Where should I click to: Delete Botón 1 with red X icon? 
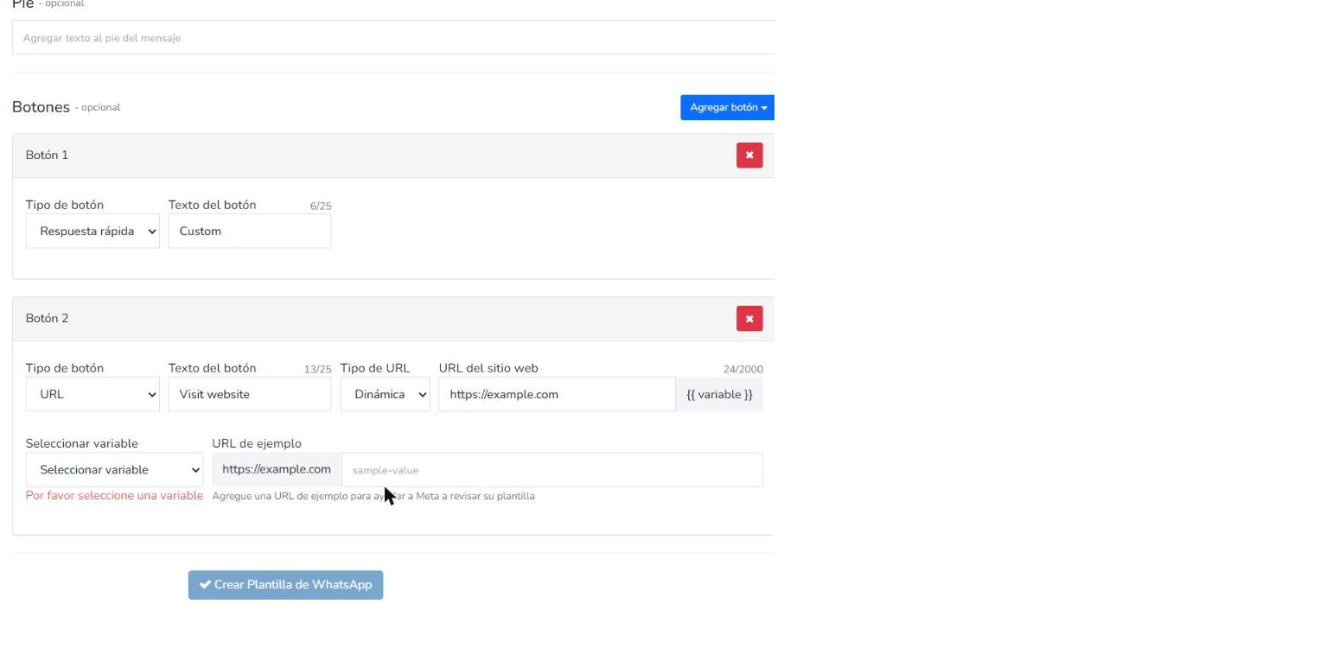point(749,156)
